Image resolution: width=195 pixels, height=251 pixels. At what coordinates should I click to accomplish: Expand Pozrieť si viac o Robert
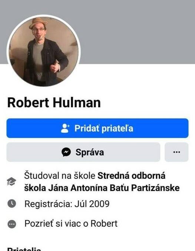click(x=71, y=223)
